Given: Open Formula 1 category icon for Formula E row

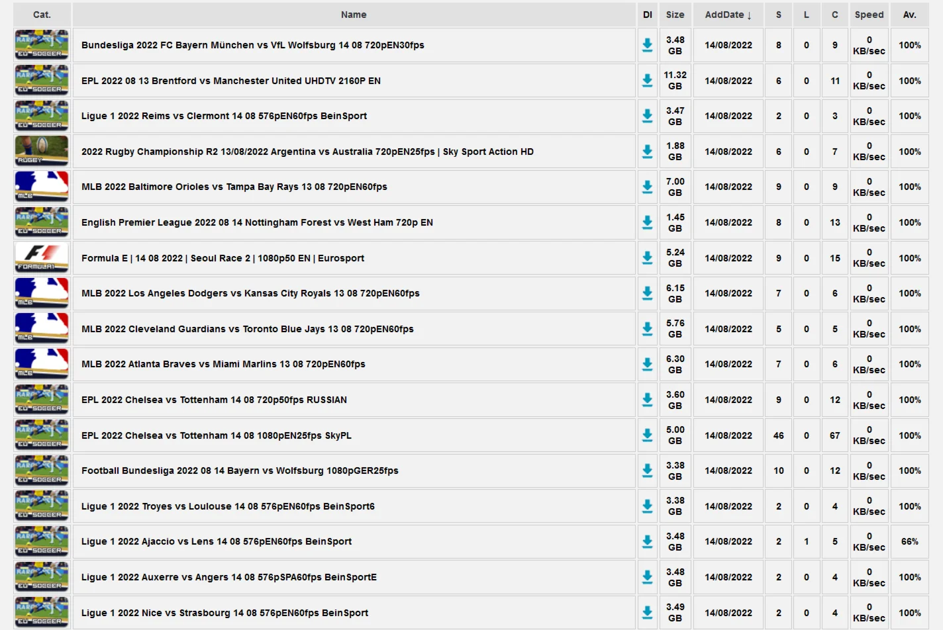Looking at the screenshot, I should 42,257.
